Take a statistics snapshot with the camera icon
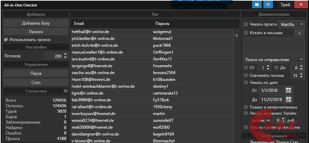Screen dimensions: 309x143 tap(66, 91)
